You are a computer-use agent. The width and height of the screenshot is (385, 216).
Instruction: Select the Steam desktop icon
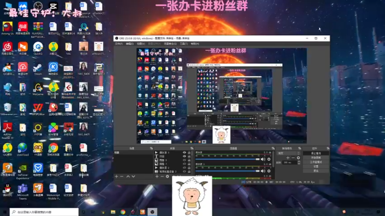38,69
